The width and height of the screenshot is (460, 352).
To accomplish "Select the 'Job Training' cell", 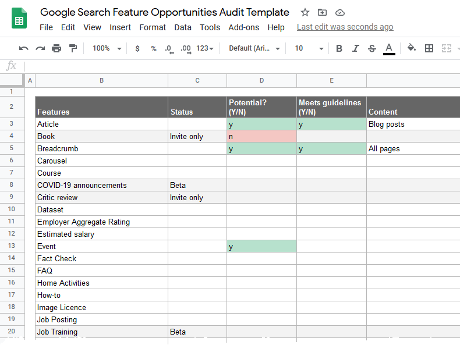I will coord(101,332).
